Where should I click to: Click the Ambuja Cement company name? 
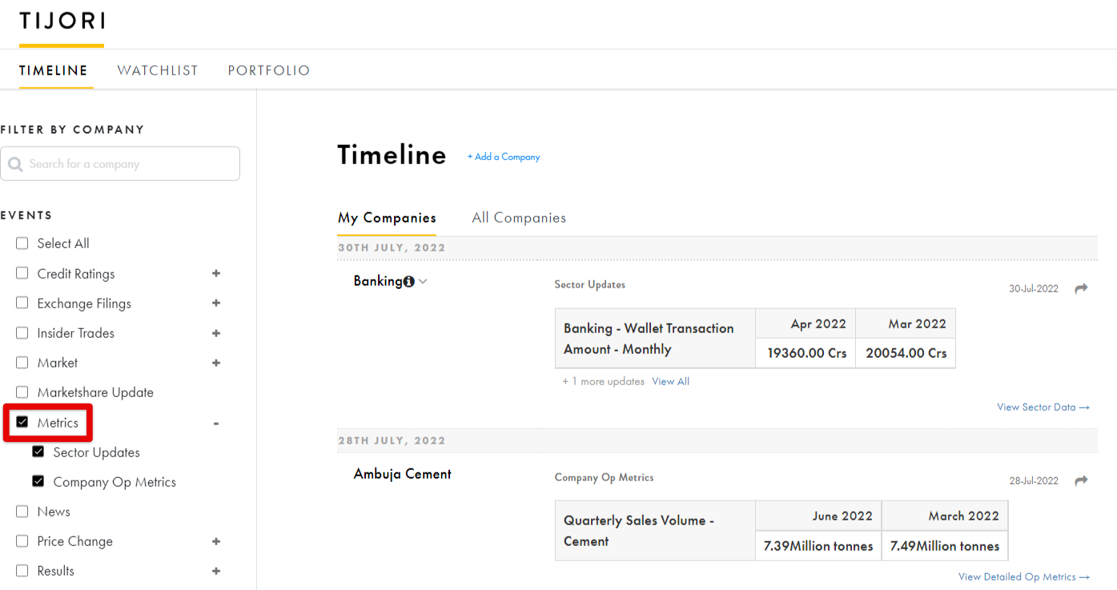(x=403, y=474)
